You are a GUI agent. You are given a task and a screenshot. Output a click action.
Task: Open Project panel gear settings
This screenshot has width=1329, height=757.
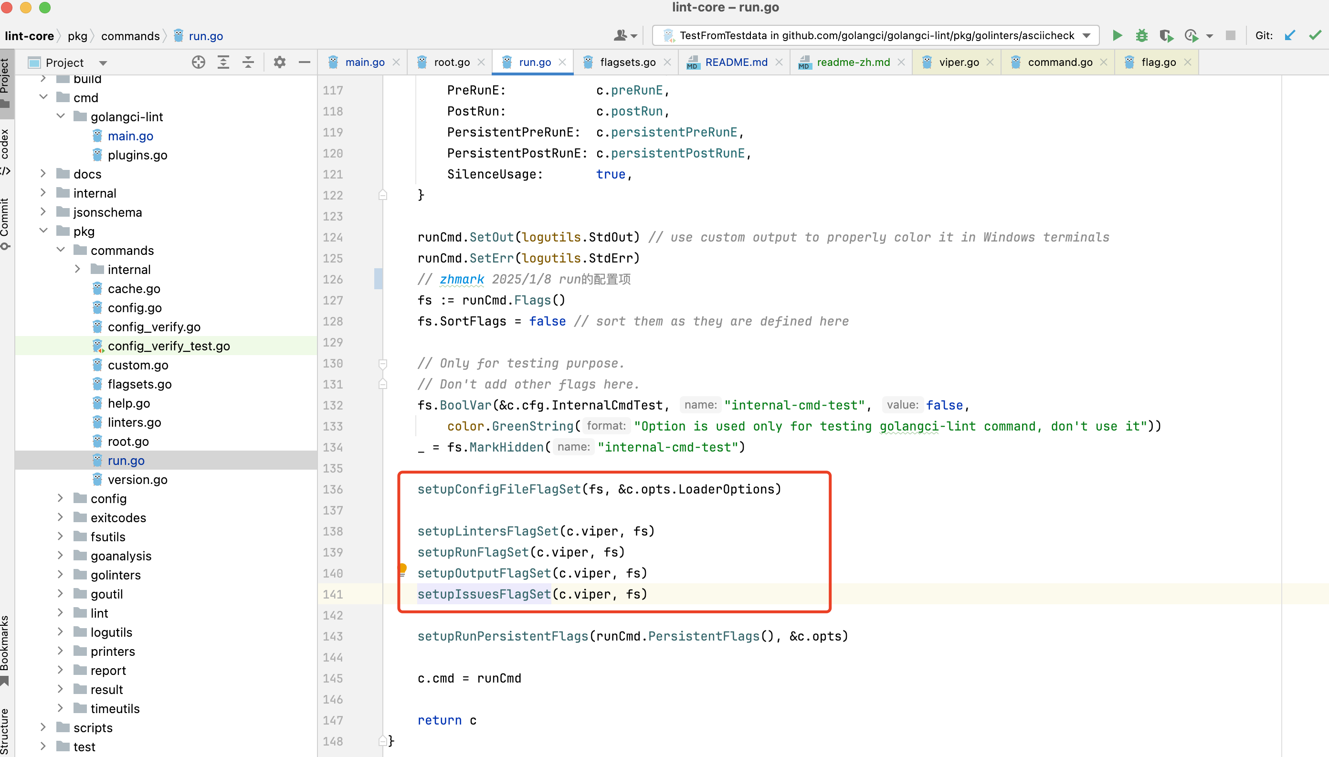[279, 63]
